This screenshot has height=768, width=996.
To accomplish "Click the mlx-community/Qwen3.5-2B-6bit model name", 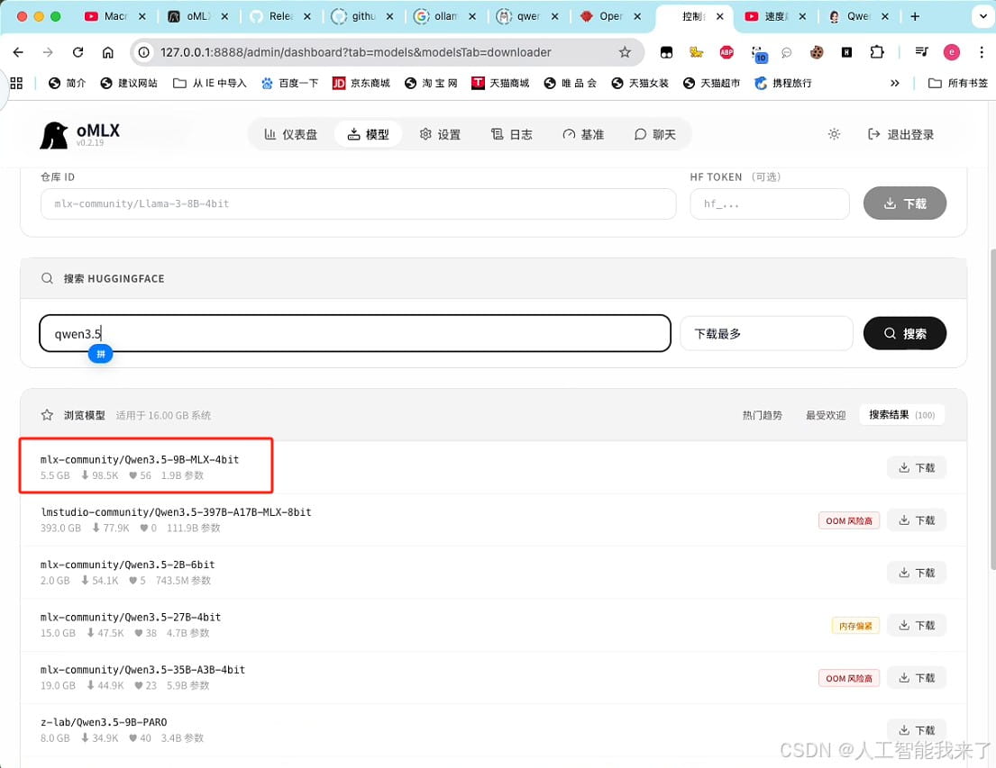I will [x=128, y=565].
